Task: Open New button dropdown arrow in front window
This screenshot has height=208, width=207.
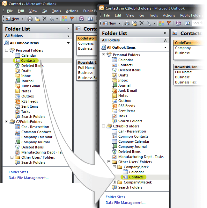Action: click(x=119, y=24)
